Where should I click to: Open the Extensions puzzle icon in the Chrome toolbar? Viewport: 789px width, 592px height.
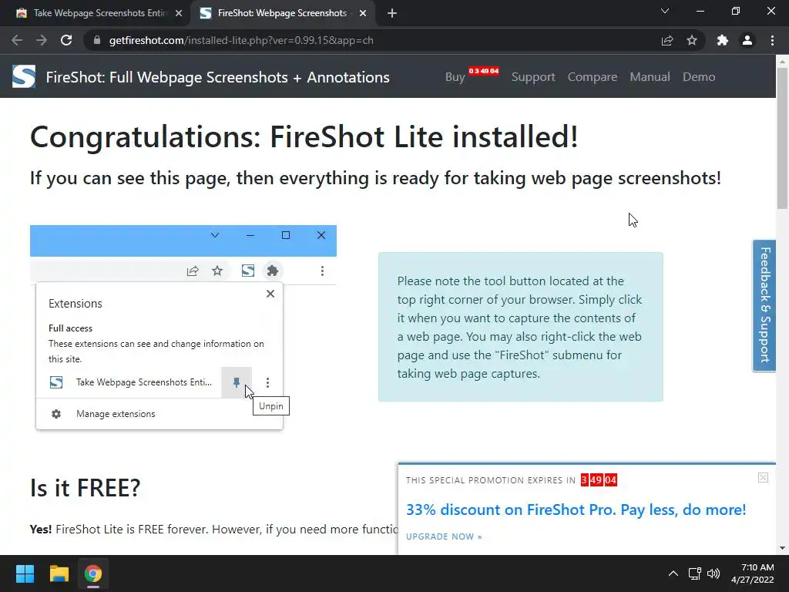click(723, 40)
